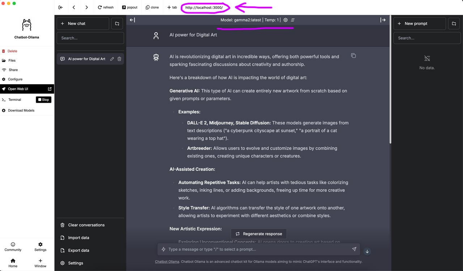Click the clear messages icon beside the gear
The image size is (463, 271).
pos(293,20)
